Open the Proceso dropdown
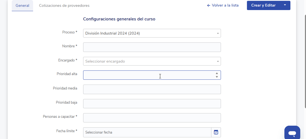Viewport: 306px width, 139px height. (152, 33)
